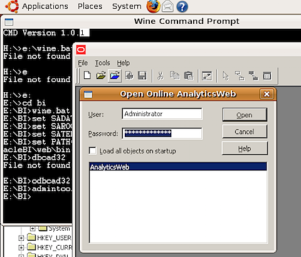Click the User input field

(x=162, y=114)
